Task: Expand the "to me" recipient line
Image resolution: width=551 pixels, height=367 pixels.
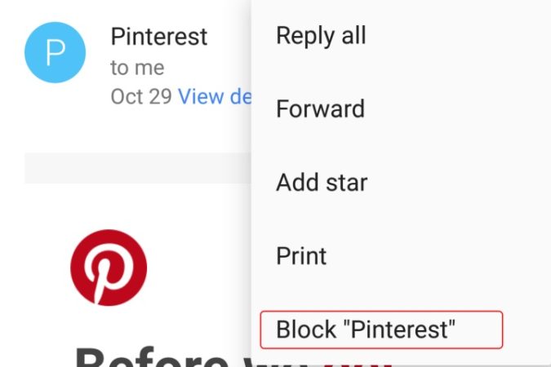Action: tap(137, 68)
